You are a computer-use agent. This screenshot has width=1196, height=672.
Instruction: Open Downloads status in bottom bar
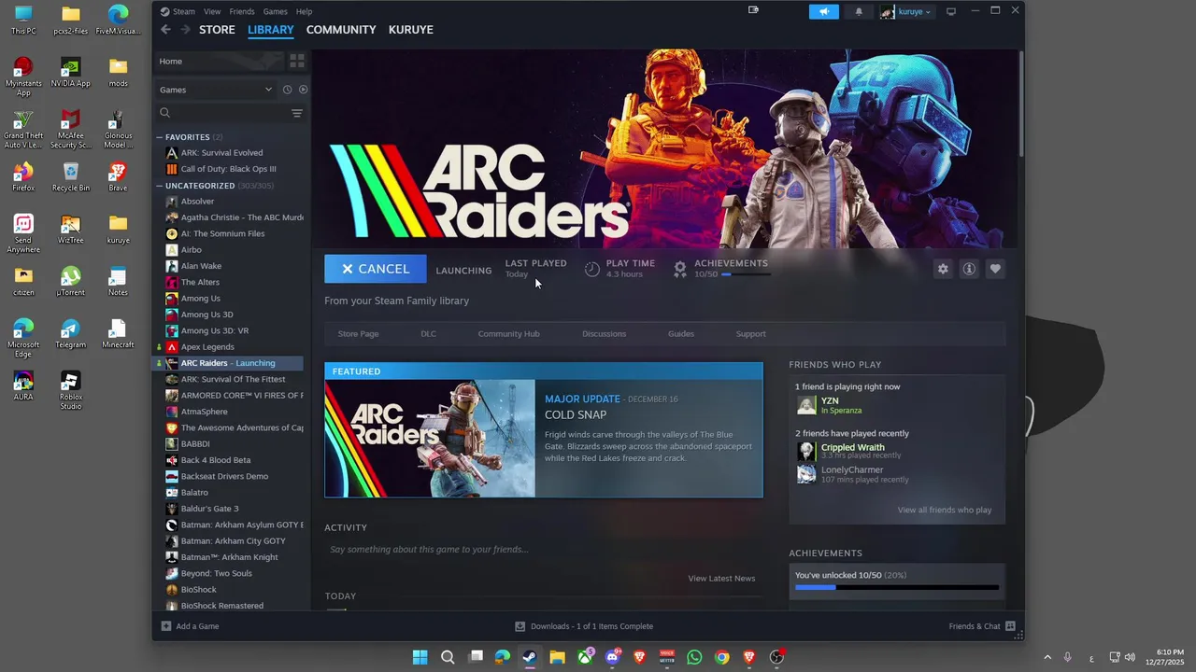click(584, 626)
